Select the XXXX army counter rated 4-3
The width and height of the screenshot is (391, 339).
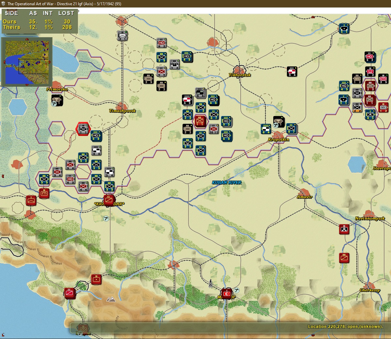coord(187,100)
